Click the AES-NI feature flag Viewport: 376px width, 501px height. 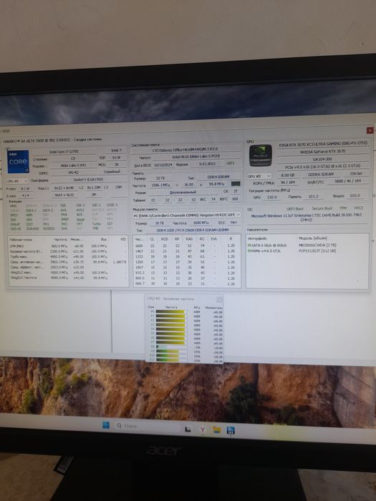(16, 229)
